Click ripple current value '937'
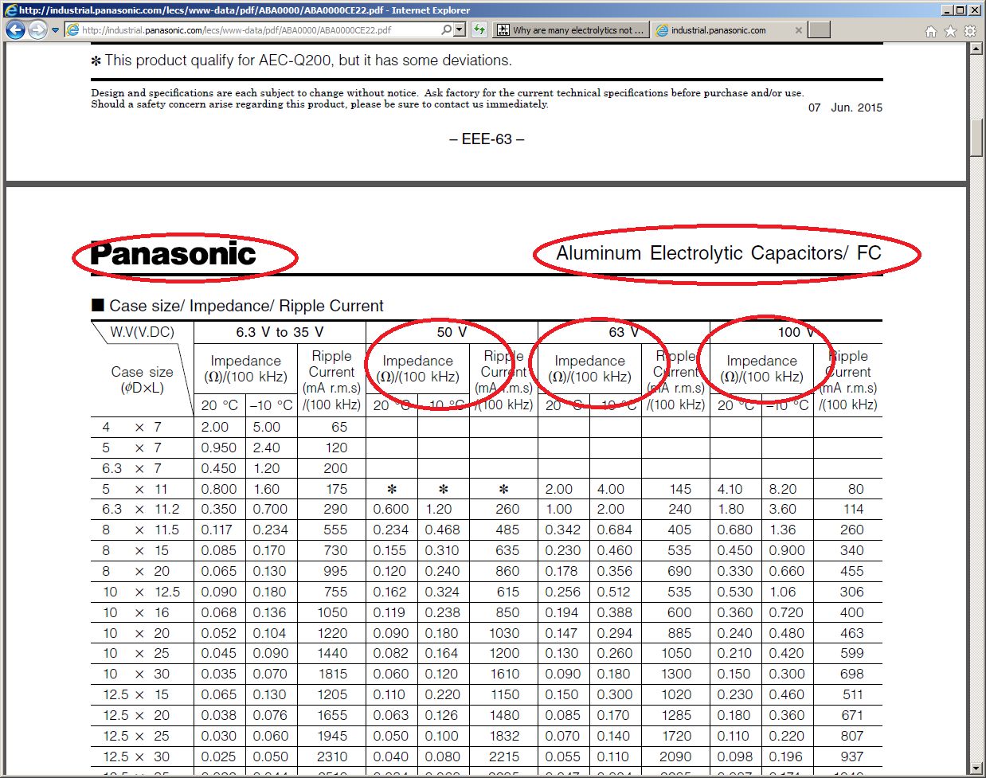The width and height of the screenshot is (986, 778). coord(851,756)
